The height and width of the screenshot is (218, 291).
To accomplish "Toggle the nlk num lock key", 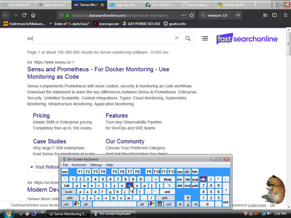I will [x=203, y=179].
